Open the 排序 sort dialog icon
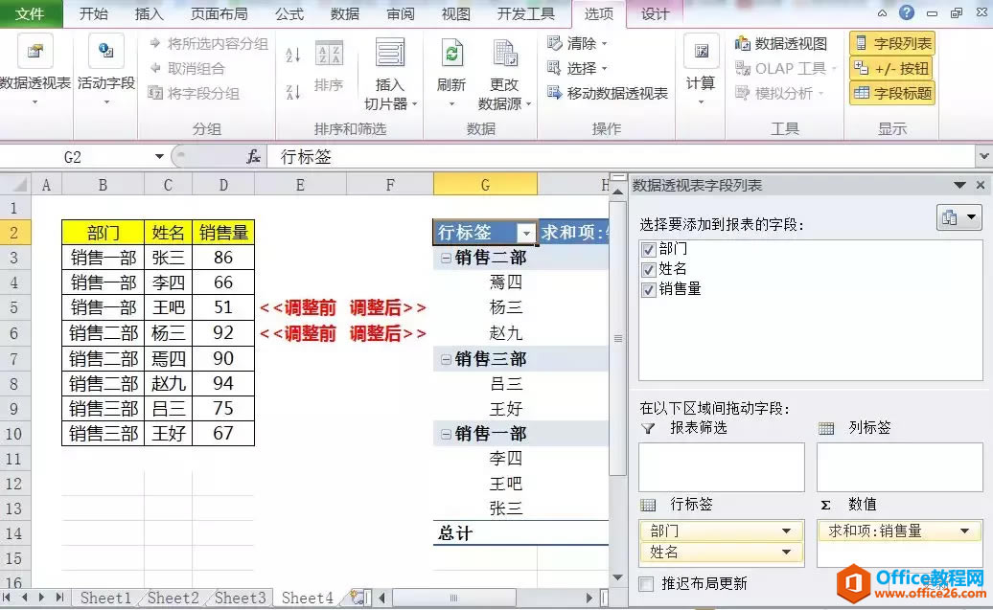Image resolution: width=993 pixels, height=610 pixels. (x=329, y=55)
